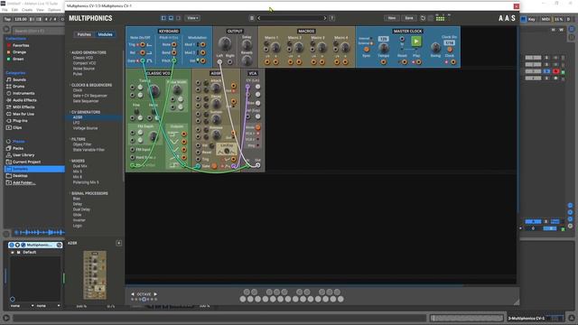The height and width of the screenshot is (325, 578).
Task: Toggle the second panel layout icon
Action: click(171, 18)
